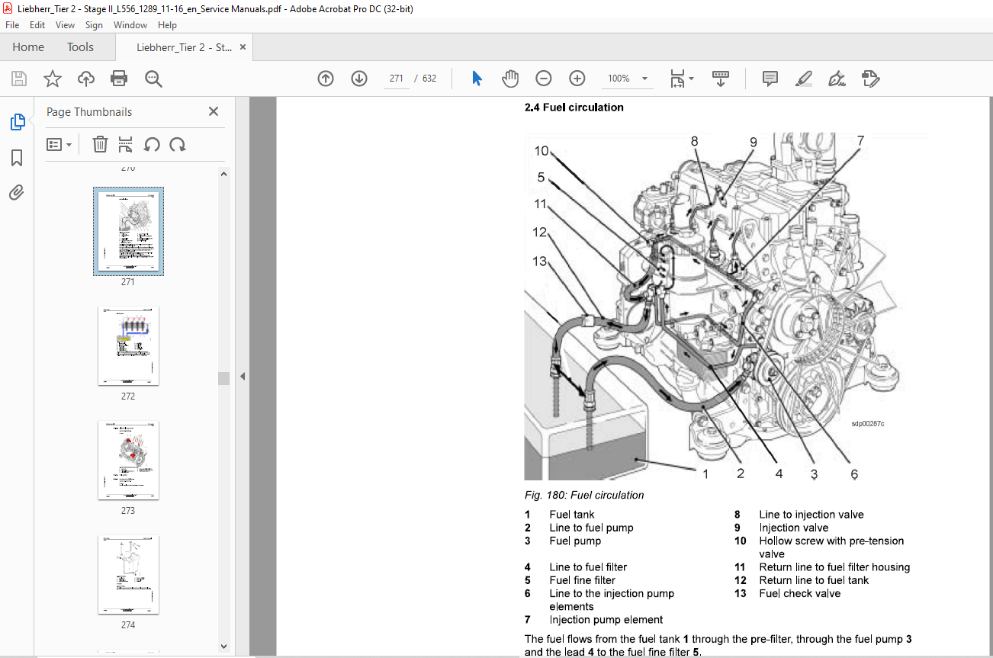This screenshot has width=993, height=658.
Task: Go to the next page with the down arrow
Action: (359, 79)
